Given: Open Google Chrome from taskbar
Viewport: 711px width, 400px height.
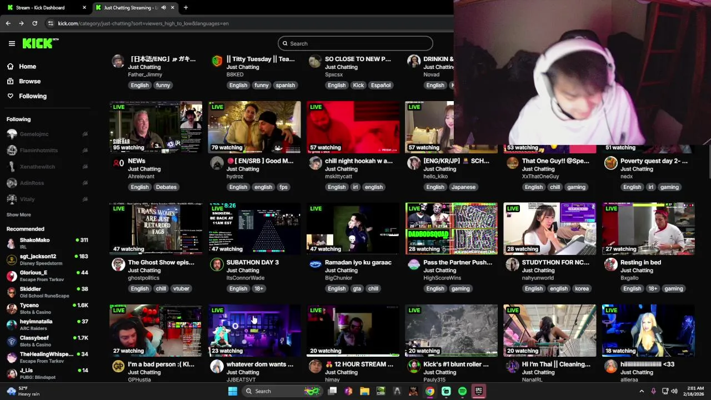Looking at the screenshot, I should 430,391.
